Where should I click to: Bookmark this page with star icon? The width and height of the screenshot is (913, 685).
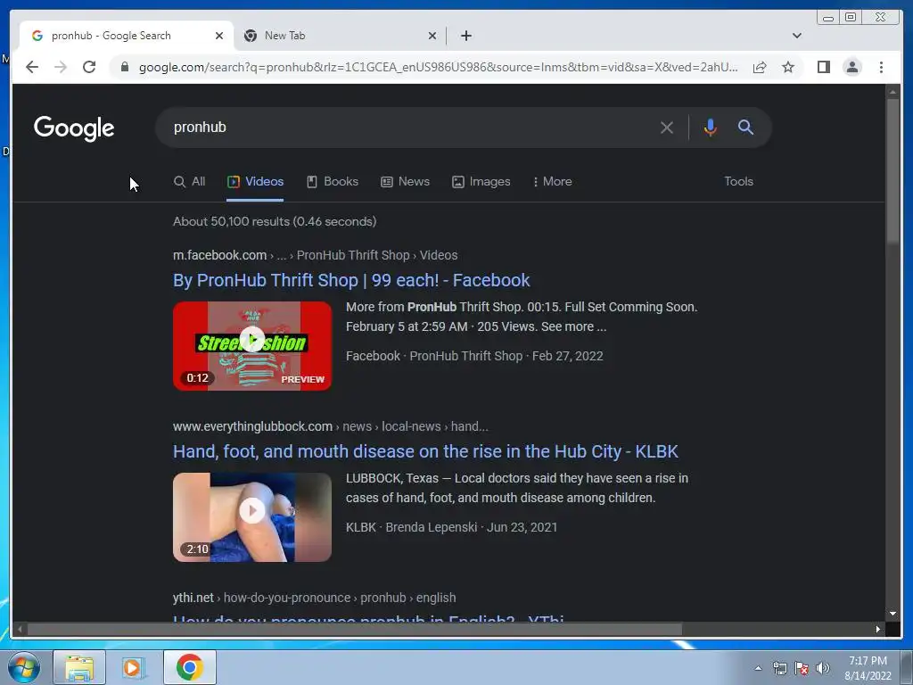pos(788,67)
